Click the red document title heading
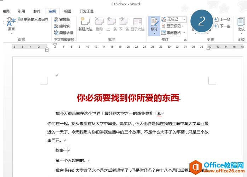 [128, 98]
